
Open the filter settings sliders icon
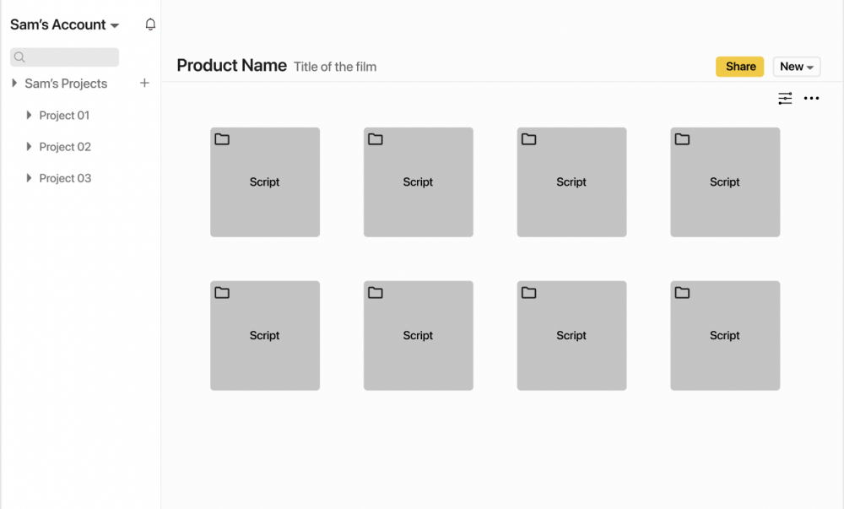(x=785, y=98)
